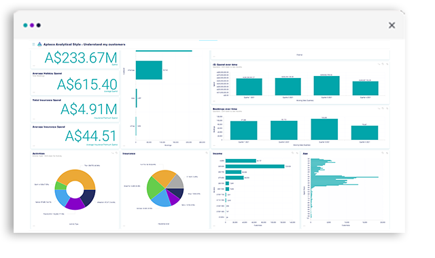Click the Spend over time chart title
This screenshot has height=258, width=435.
coord(225,64)
